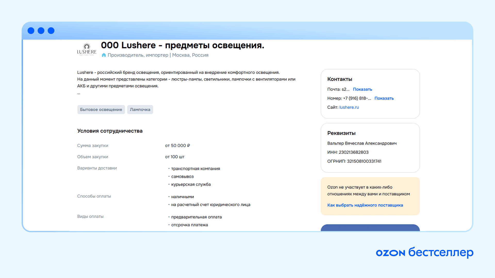Click the Почта: s2... text
This screenshot has height=278, width=495.
339,89
